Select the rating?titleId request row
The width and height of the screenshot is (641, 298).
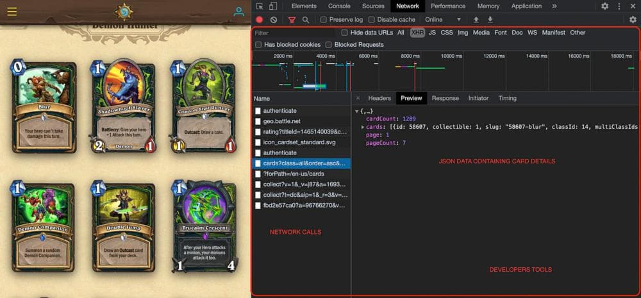[x=302, y=132]
